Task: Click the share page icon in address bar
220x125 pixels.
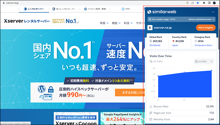Action: tap(193, 3)
